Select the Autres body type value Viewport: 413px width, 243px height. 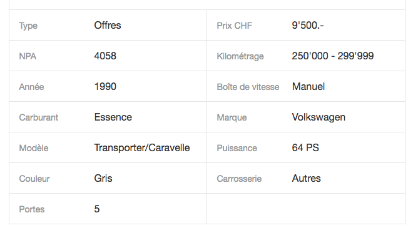[x=306, y=179]
